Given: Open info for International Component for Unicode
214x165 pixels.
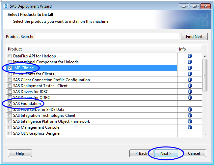Looking at the screenshot, I should pyautogui.click(x=190, y=62).
